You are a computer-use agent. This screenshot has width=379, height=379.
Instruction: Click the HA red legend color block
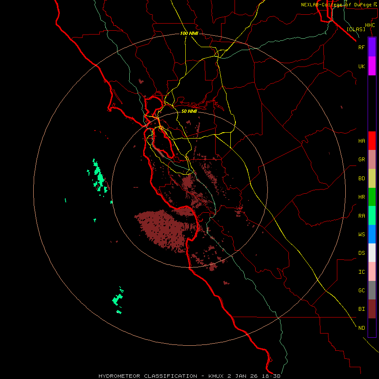tap(372, 141)
